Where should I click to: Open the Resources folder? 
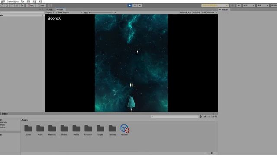tap(88, 130)
